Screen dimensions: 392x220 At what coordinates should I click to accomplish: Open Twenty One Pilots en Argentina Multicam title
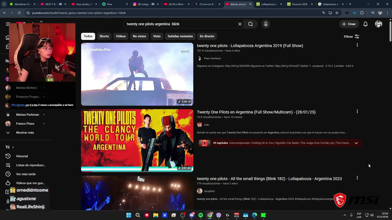pyautogui.click(x=256, y=112)
